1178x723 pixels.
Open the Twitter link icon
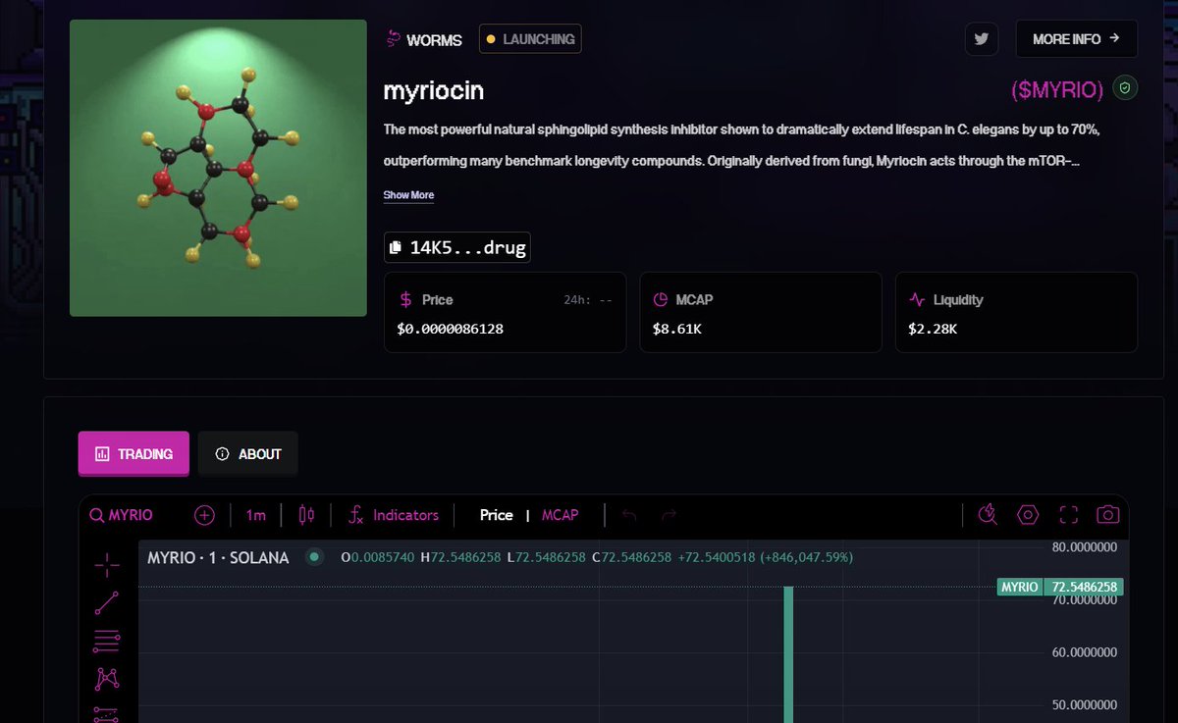point(981,39)
